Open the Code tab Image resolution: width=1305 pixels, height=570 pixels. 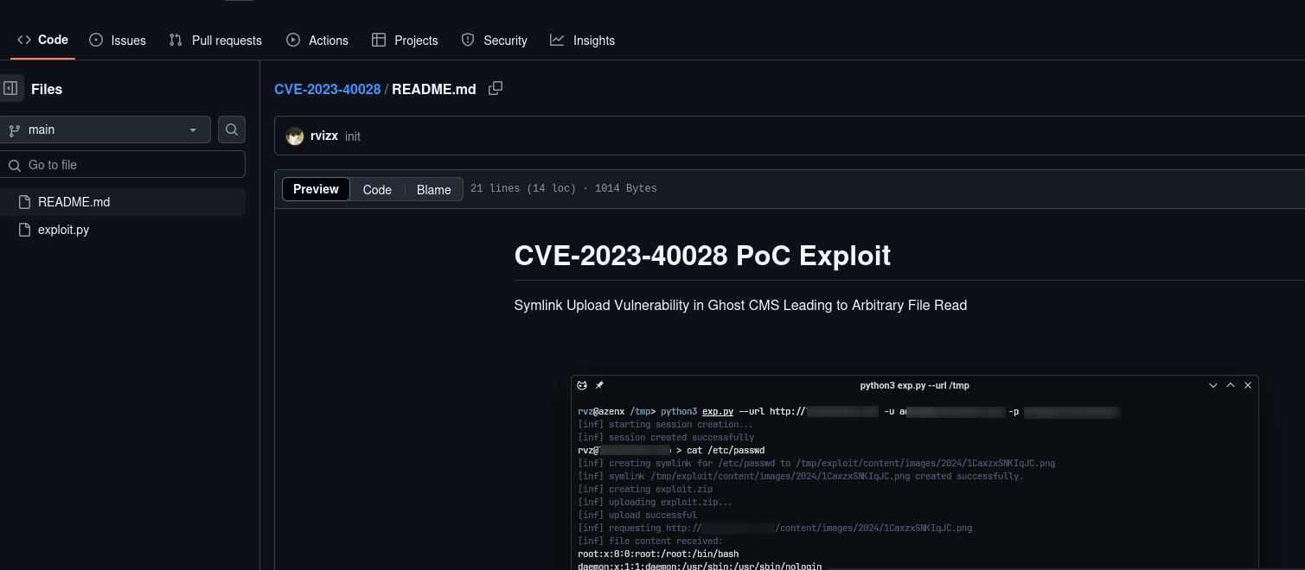tap(42, 40)
